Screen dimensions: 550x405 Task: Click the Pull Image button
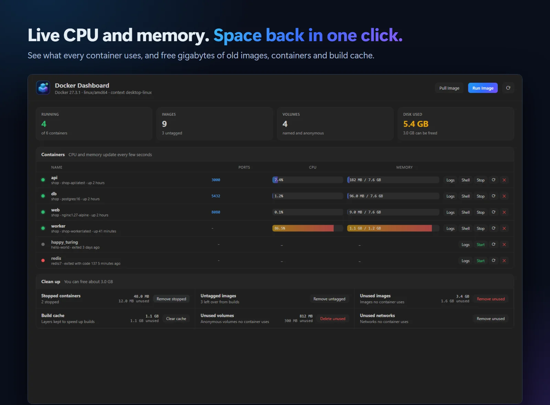click(449, 88)
